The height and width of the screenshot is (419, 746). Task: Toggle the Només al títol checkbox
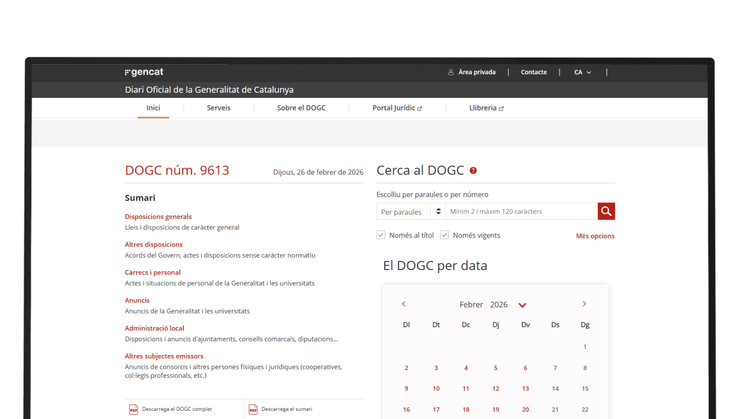(x=381, y=235)
